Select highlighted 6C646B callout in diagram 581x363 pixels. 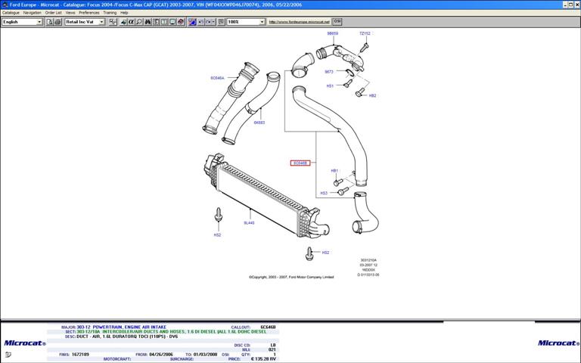300,163
